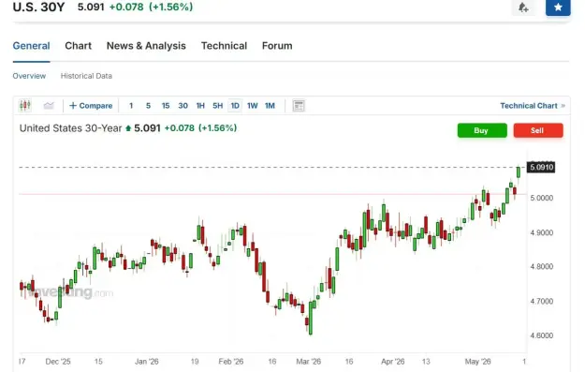585x372 pixels.
Task: Set chart interval to 1M
Action: 270,106
